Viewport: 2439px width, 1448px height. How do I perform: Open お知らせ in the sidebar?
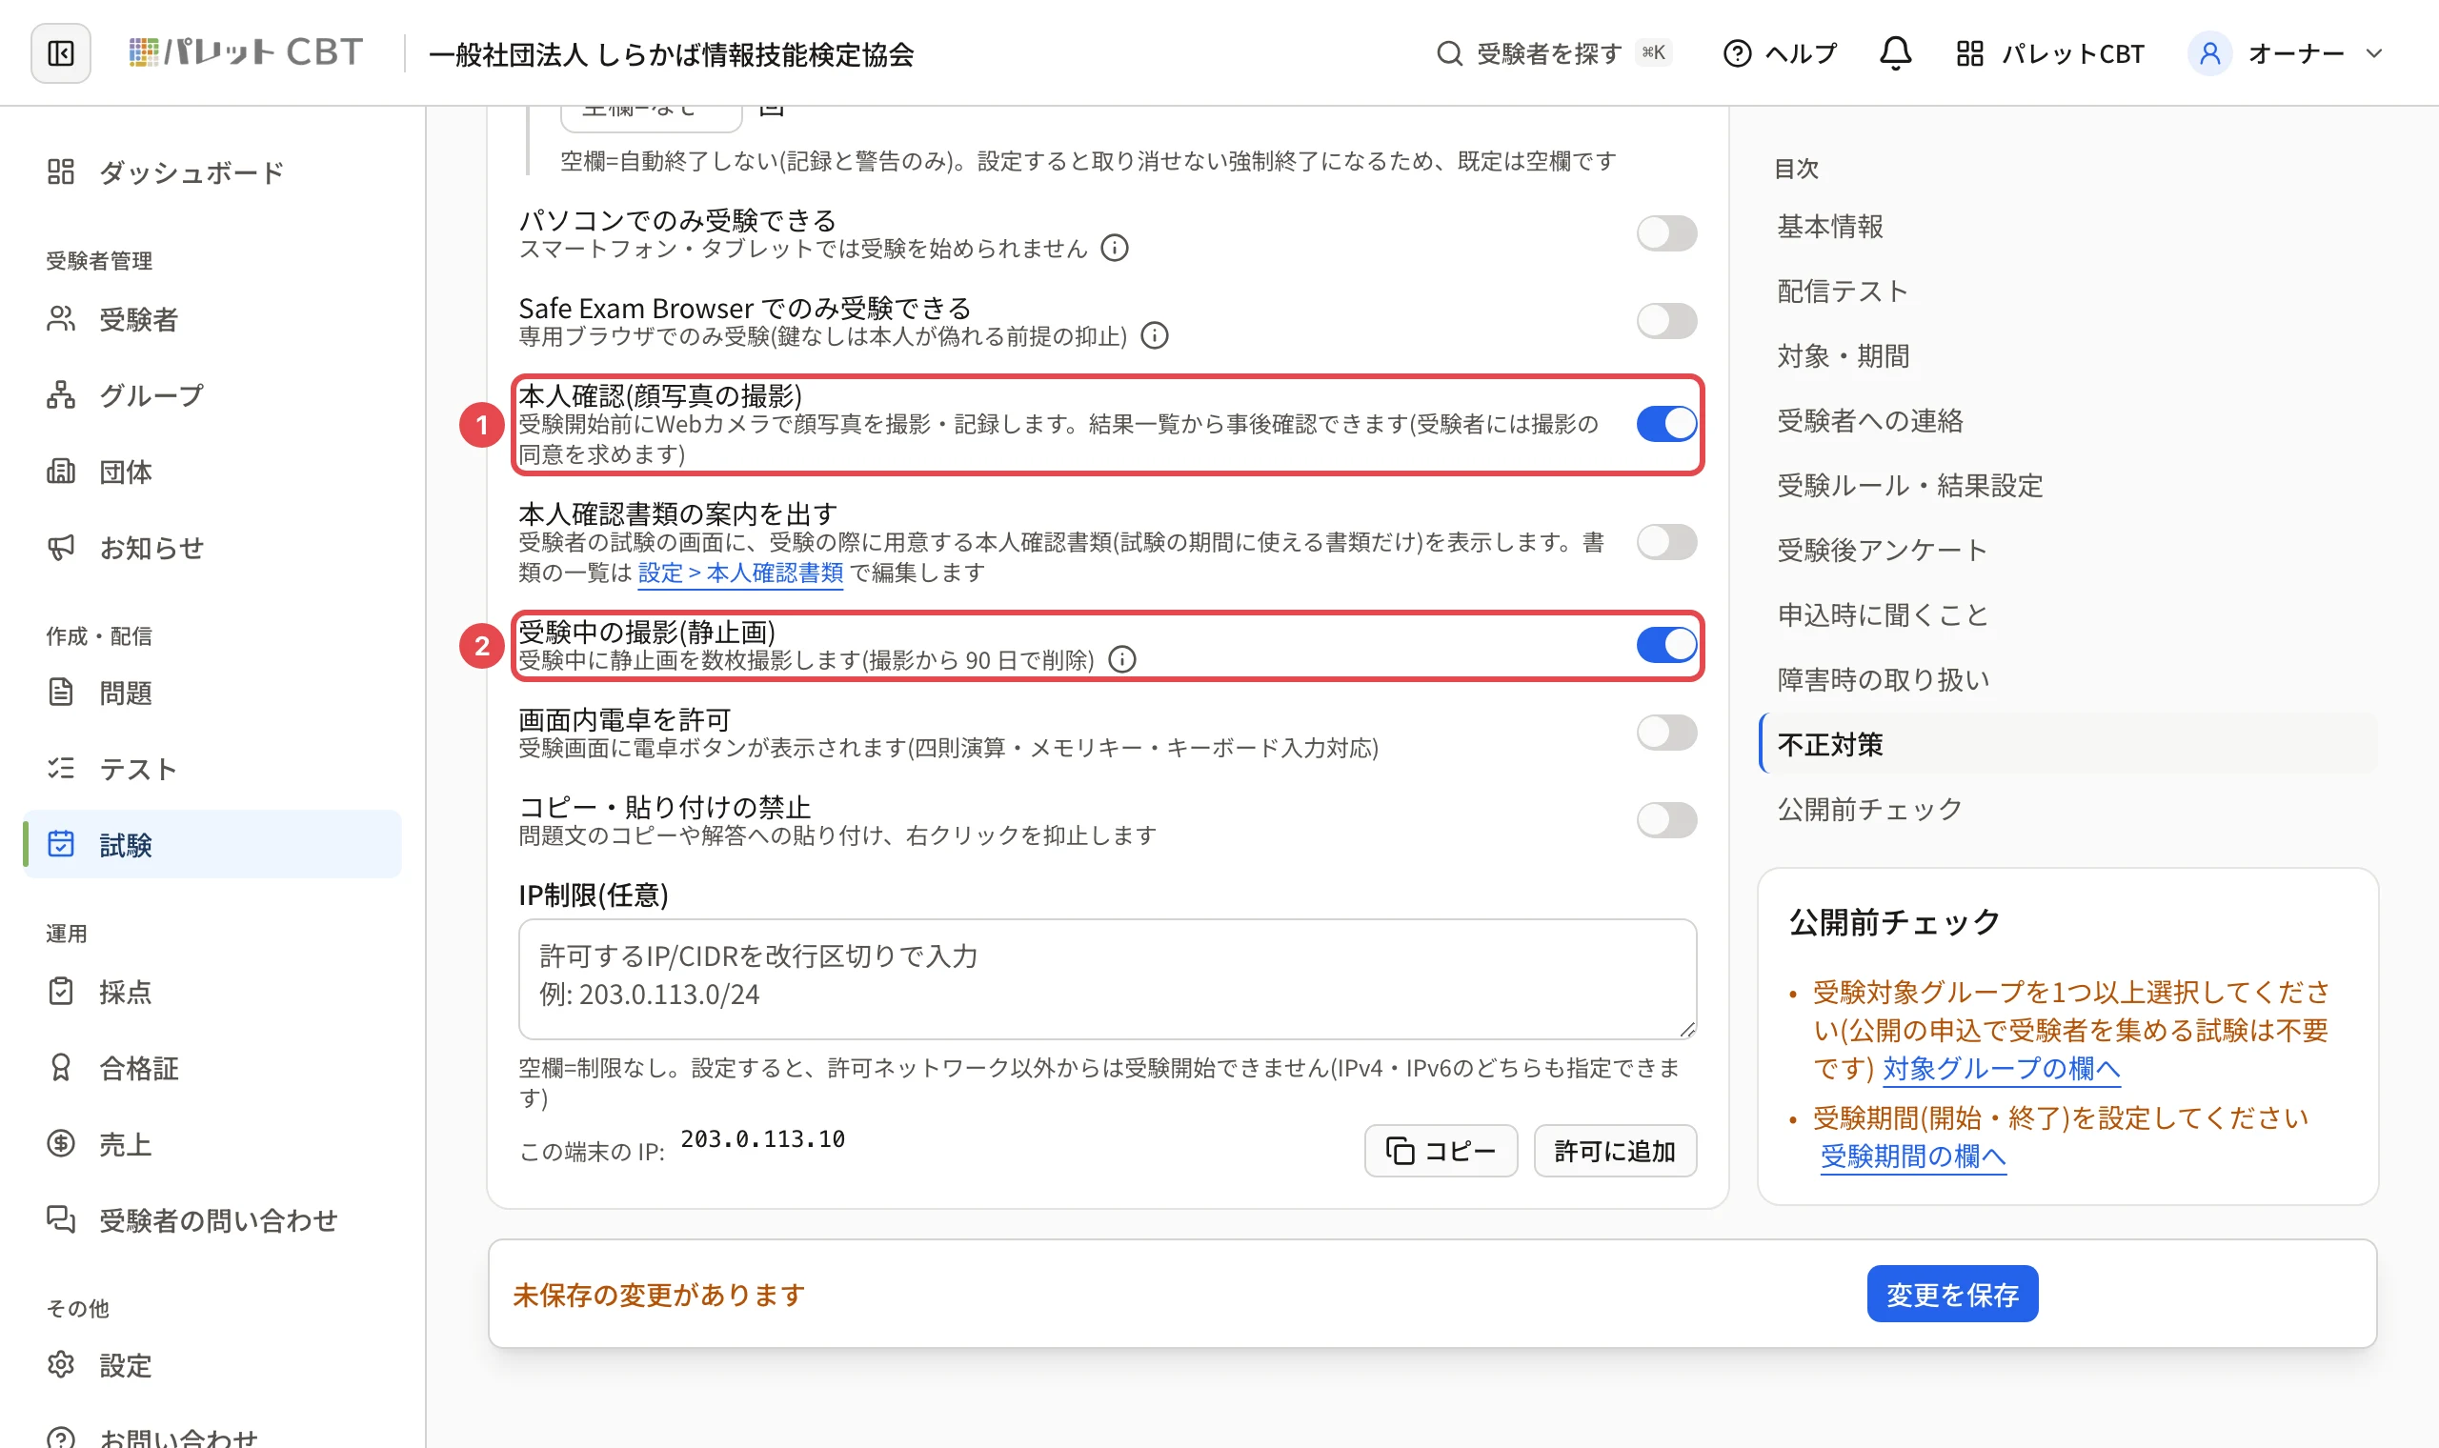(x=212, y=548)
